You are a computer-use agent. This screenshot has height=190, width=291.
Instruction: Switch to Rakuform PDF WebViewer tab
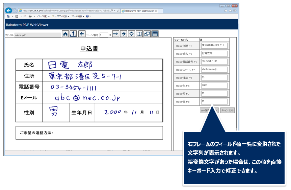click(138, 11)
